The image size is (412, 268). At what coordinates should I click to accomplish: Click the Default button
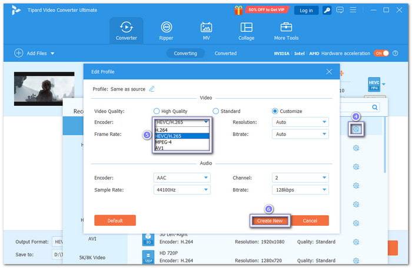(115, 220)
